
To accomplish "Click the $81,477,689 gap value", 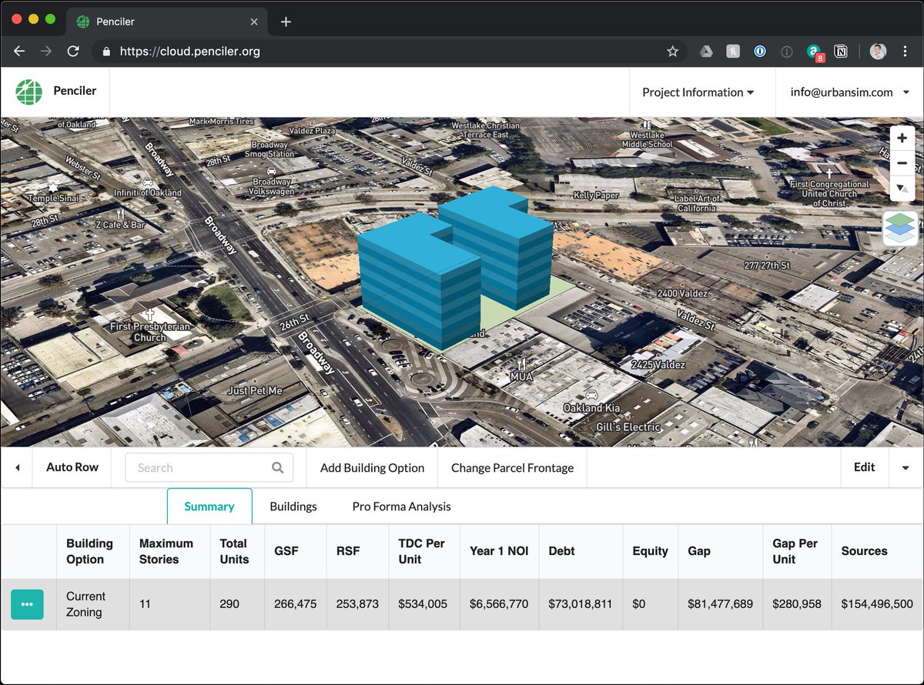I will pyautogui.click(x=720, y=604).
